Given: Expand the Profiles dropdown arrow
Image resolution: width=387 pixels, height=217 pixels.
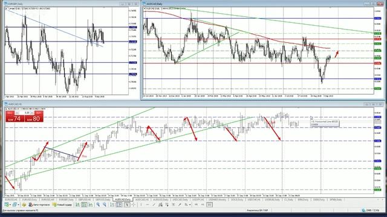Looking at the screenshot, I should click(18, 205).
